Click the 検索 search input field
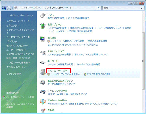This screenshot has height=114, width=146. (122, 8)
